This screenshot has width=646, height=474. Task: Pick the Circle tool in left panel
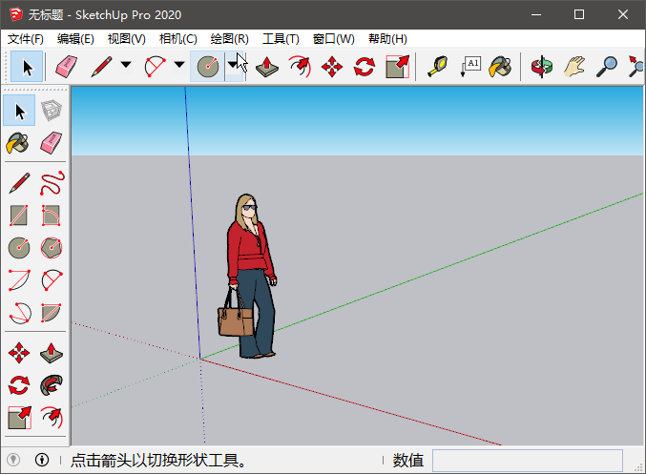click(19, 248)
